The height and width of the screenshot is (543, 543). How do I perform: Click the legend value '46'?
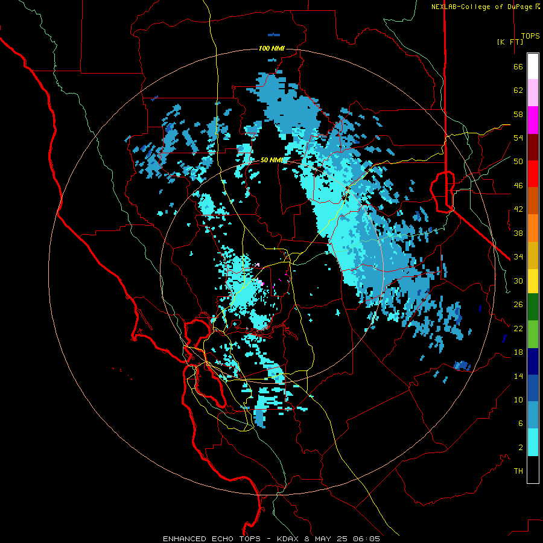[518, 186]
